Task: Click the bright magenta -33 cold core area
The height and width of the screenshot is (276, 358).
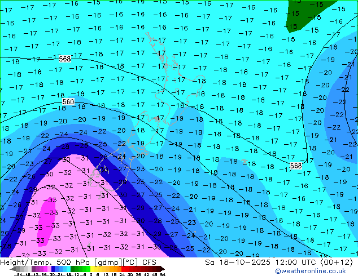Action: 45,222
